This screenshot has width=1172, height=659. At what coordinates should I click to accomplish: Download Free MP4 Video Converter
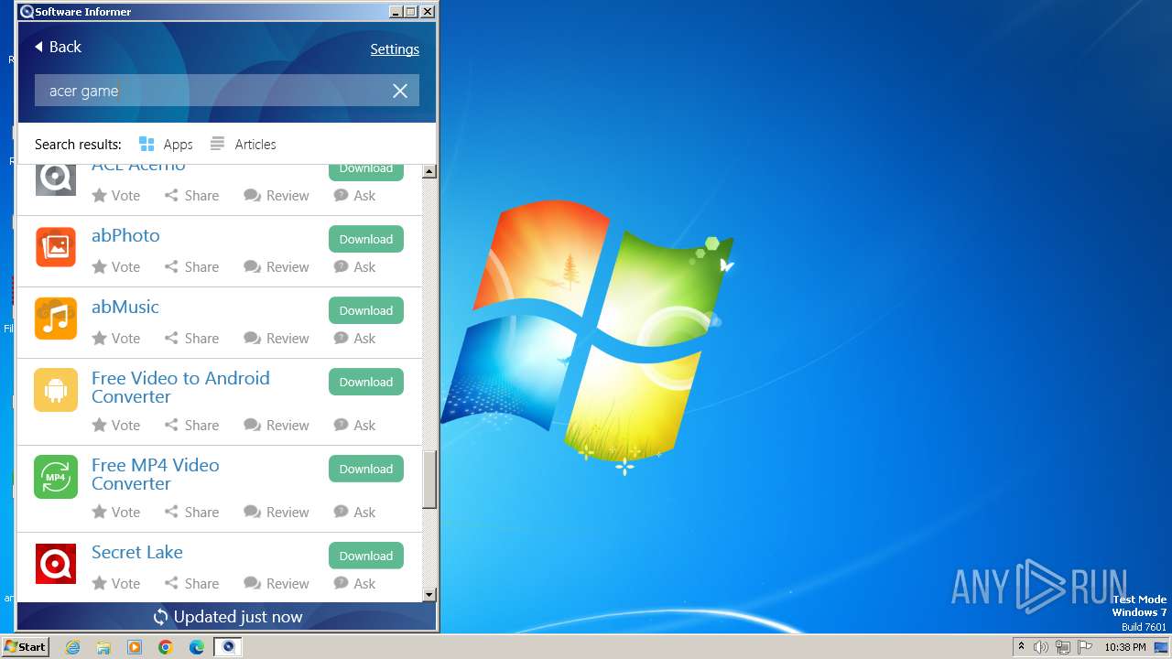366,469
